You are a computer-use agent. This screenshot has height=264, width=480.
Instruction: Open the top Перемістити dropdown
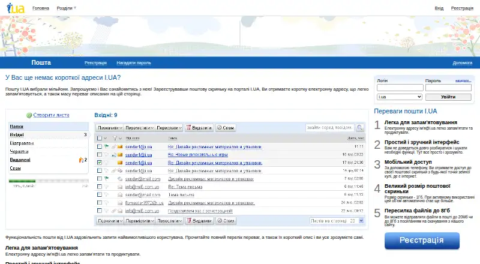point(139,128)
